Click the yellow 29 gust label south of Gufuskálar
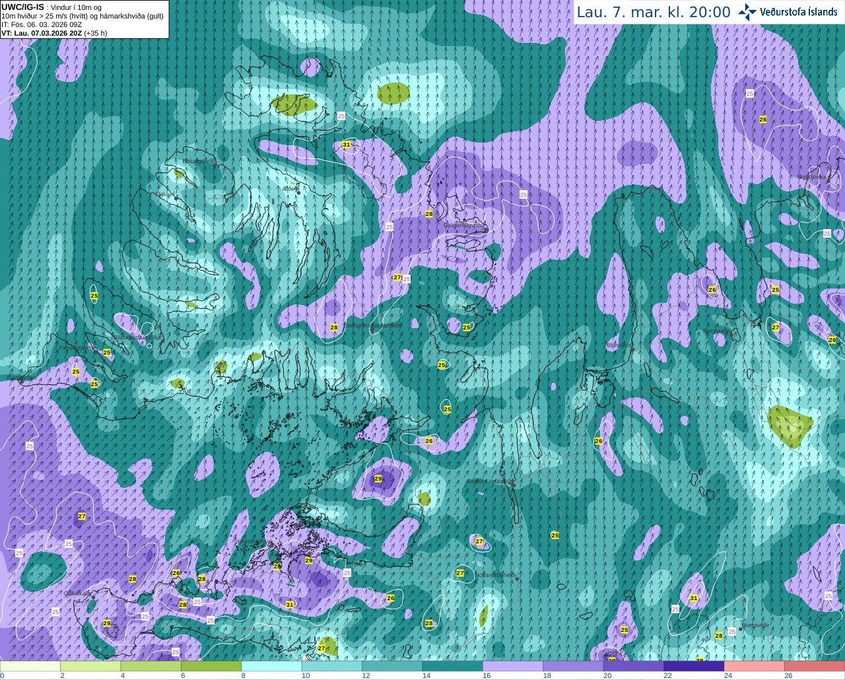Image resolution: width=845 pixels, height=680 pixels. pos(107,623)
